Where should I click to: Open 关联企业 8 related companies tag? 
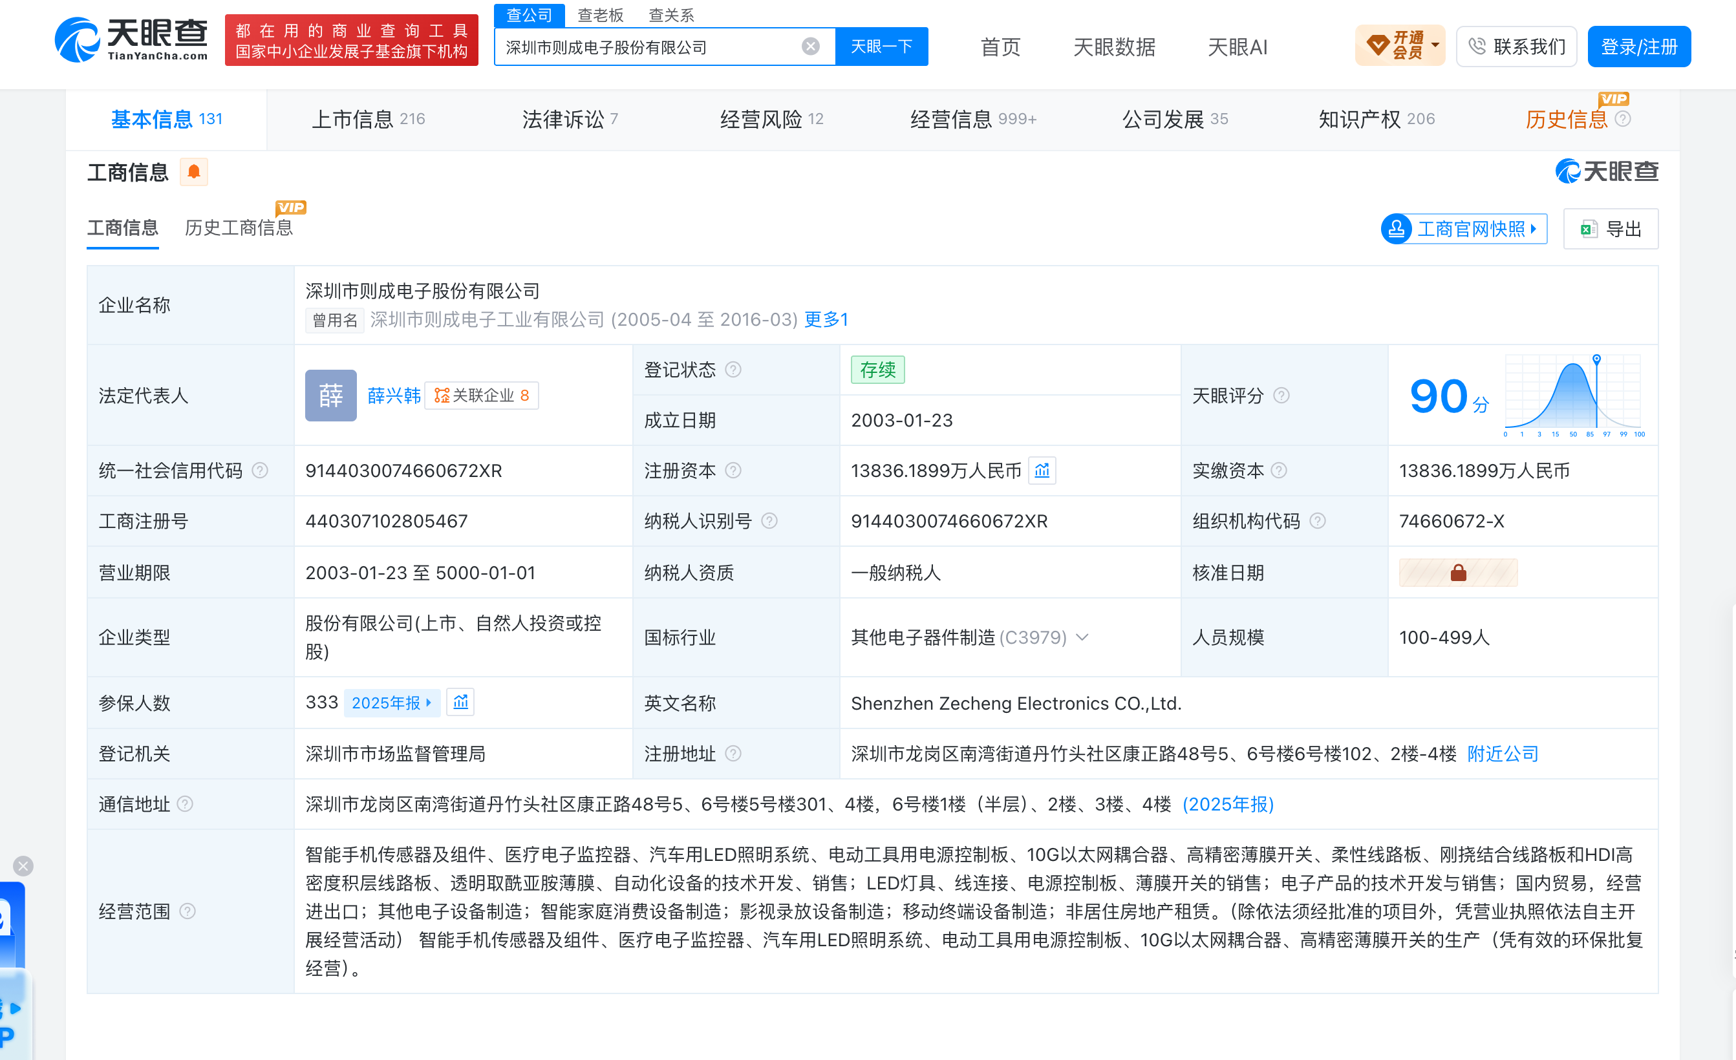point(482,396)
